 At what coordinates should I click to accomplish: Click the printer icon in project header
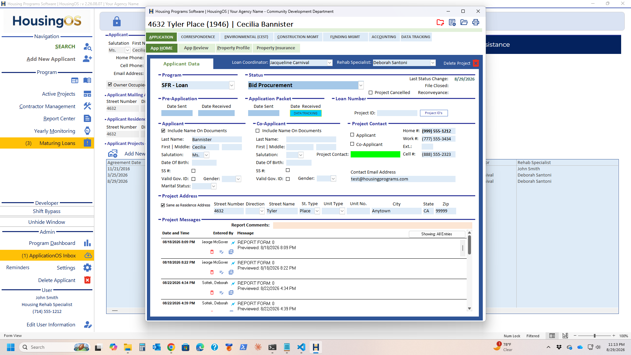click(x=476, y=22)
